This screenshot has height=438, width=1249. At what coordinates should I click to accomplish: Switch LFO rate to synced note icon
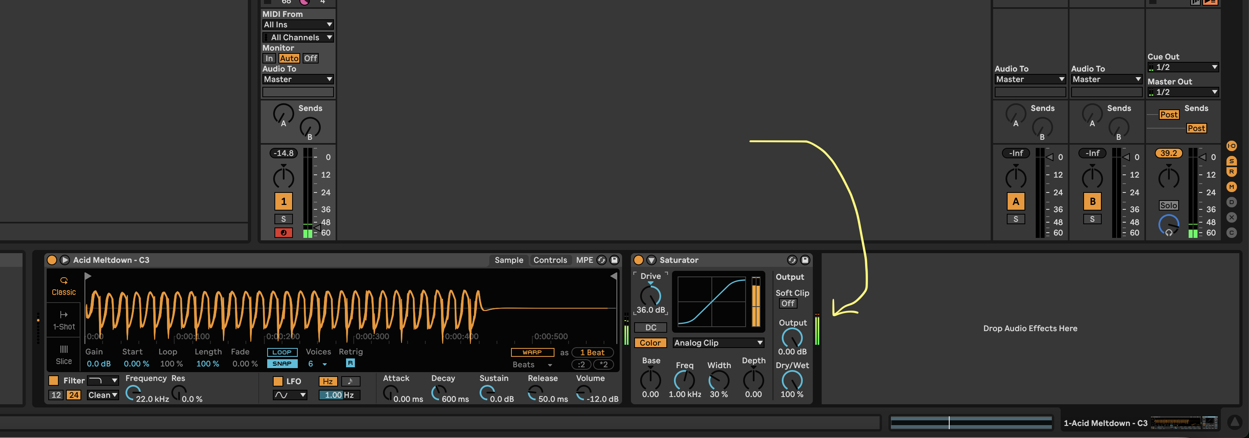coord(350,381)
